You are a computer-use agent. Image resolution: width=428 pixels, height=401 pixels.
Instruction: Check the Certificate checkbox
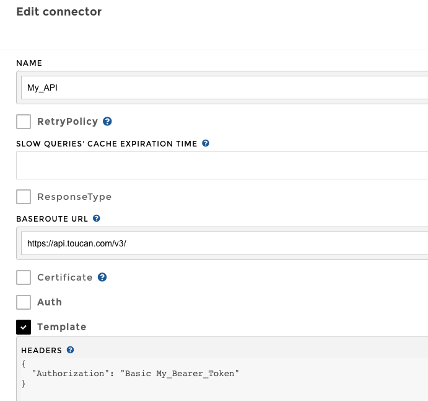pos(24,277)
